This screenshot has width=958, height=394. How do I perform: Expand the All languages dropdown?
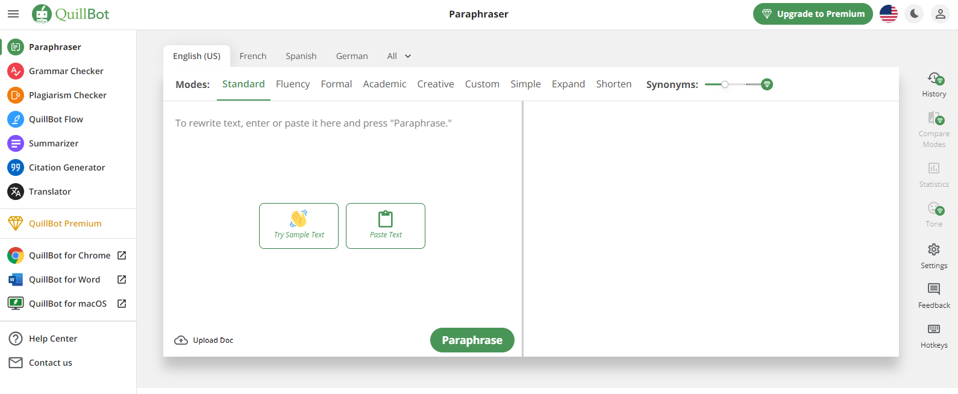399,56
